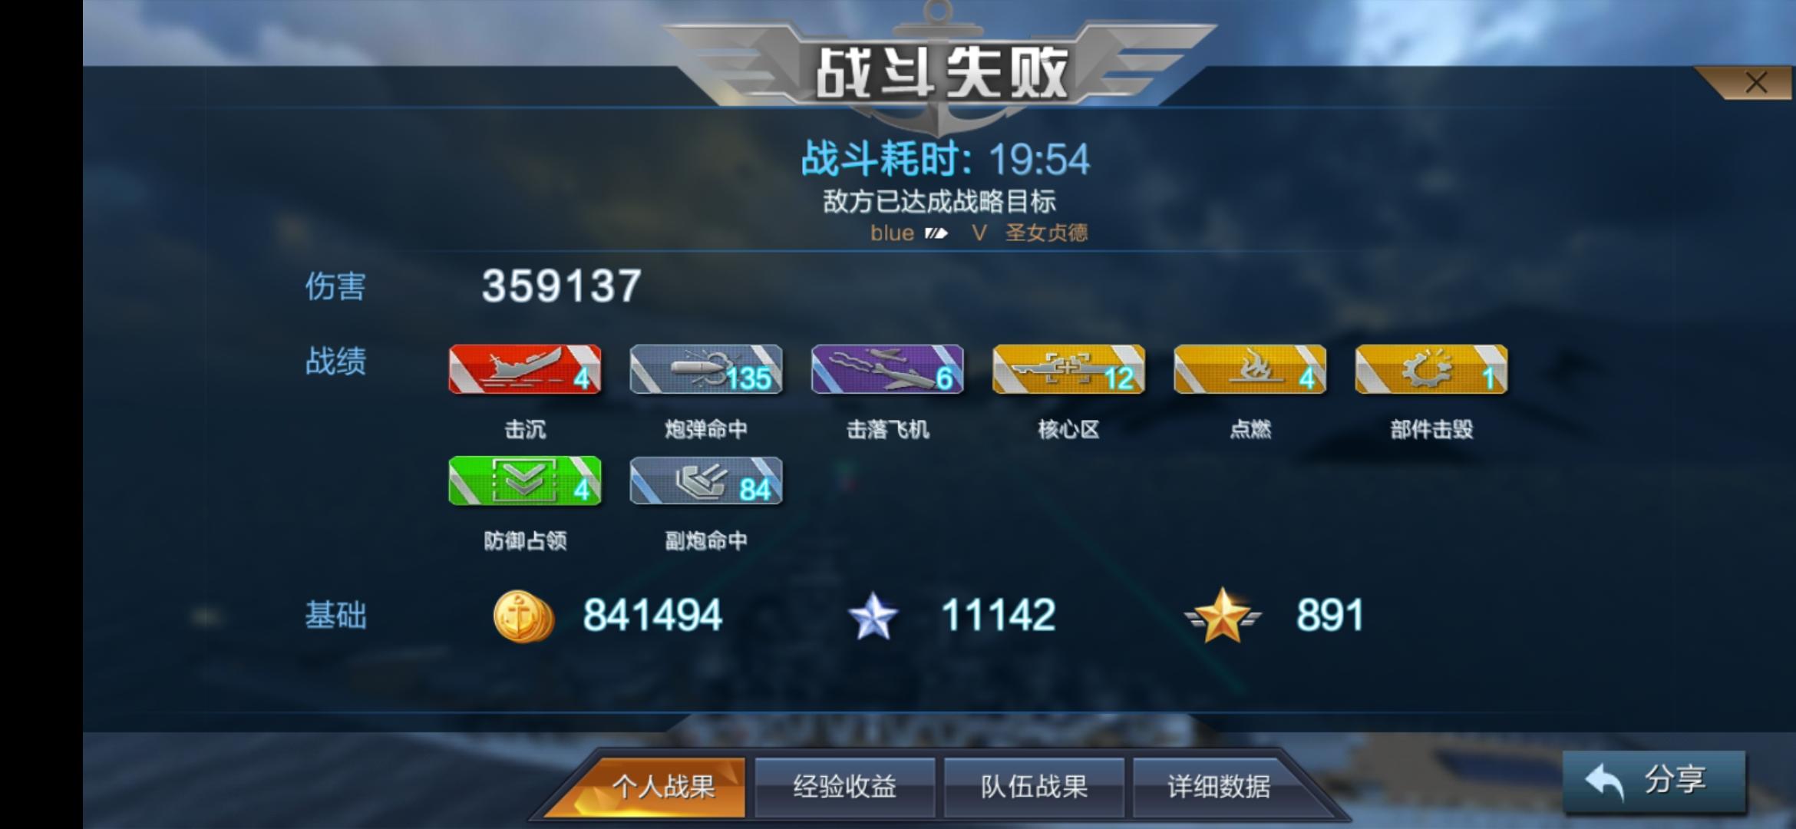Click the gold anchor coin icon
The width and height of the screenshot is (1796, 829).
pyautogui.click(x=523, y=616)
